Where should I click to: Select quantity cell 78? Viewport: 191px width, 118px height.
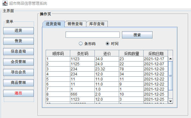pyautogui.click(x=131, y=69)
